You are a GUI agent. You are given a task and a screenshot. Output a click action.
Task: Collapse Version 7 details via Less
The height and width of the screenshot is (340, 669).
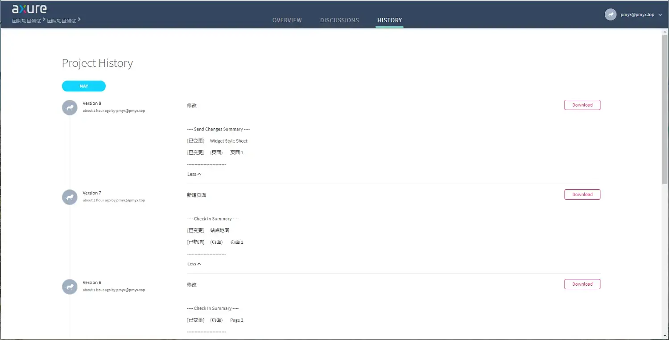[x=194, y=263]
